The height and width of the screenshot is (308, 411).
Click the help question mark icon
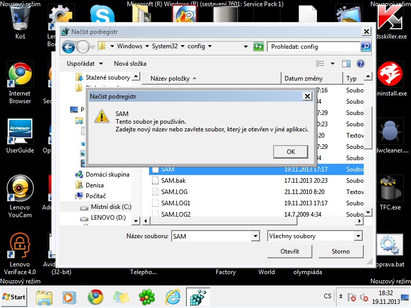pos(361,64)
